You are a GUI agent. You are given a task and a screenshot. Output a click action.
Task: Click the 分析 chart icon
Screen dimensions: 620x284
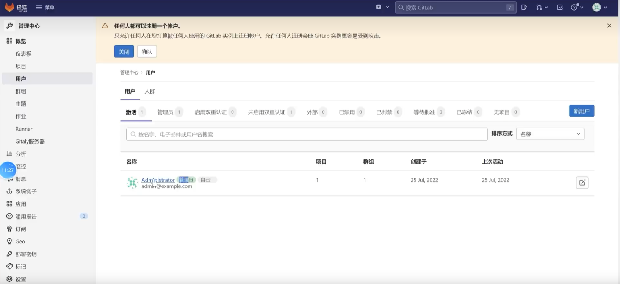pos(9,154)
